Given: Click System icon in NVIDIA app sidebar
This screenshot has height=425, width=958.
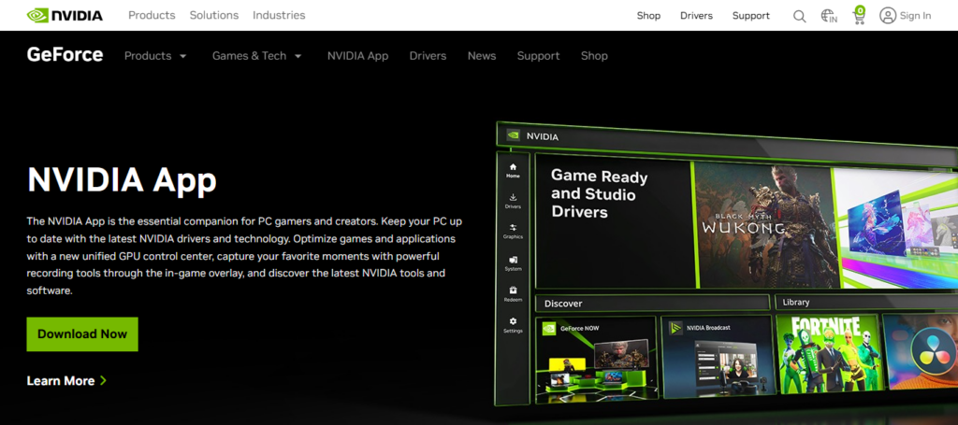Looking at the screenshot, I should coord(513,260).
